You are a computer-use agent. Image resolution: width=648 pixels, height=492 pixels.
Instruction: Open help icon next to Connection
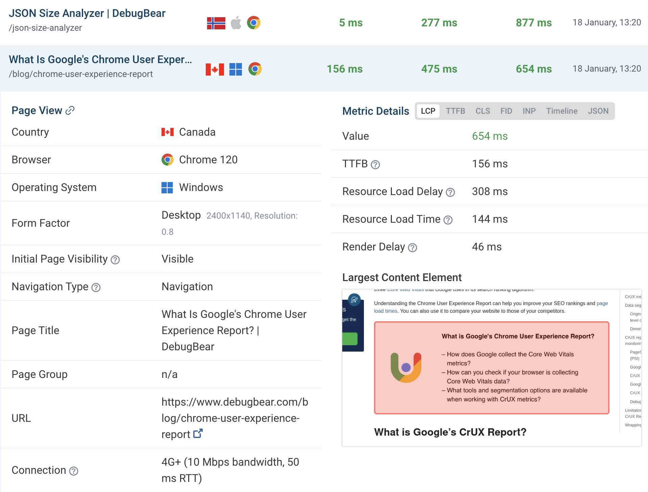[x=74, y=471]
